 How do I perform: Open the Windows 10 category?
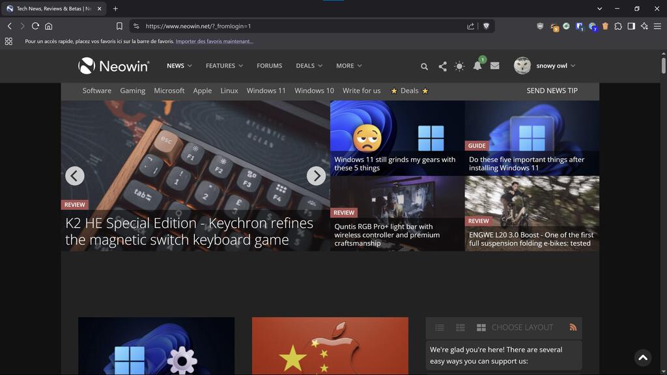point(315,90)
